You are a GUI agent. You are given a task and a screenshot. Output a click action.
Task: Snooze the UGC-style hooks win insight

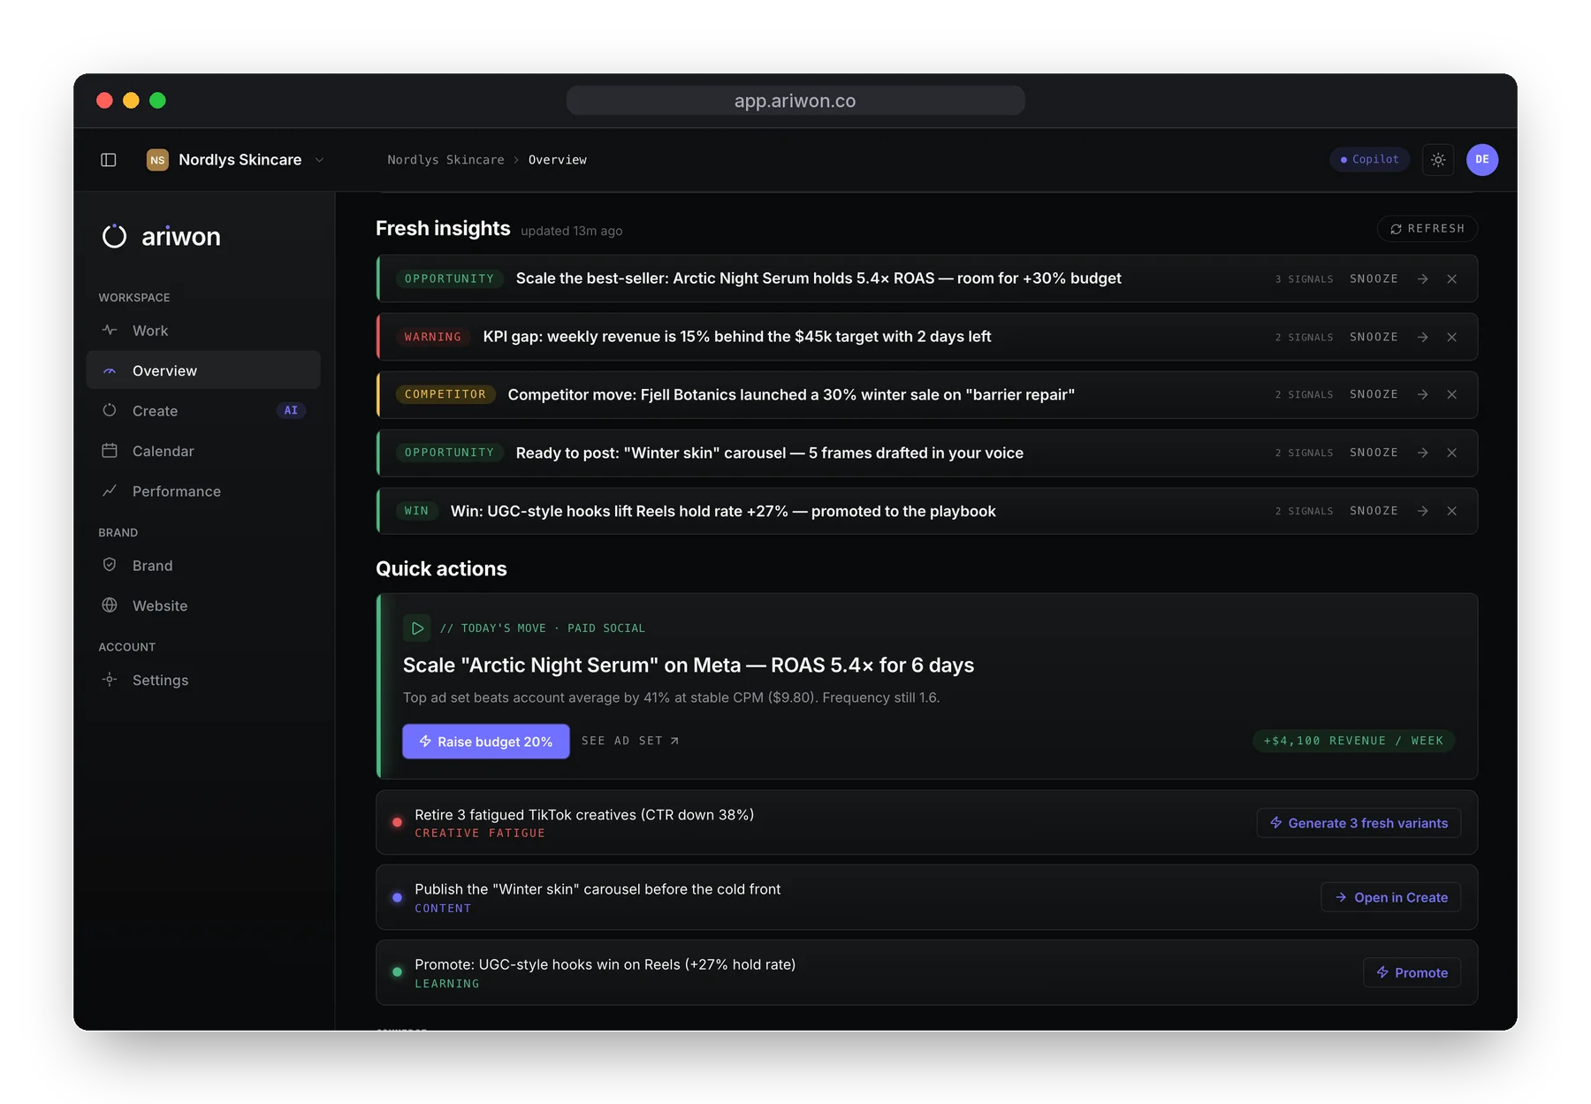tap(1374, 512)
